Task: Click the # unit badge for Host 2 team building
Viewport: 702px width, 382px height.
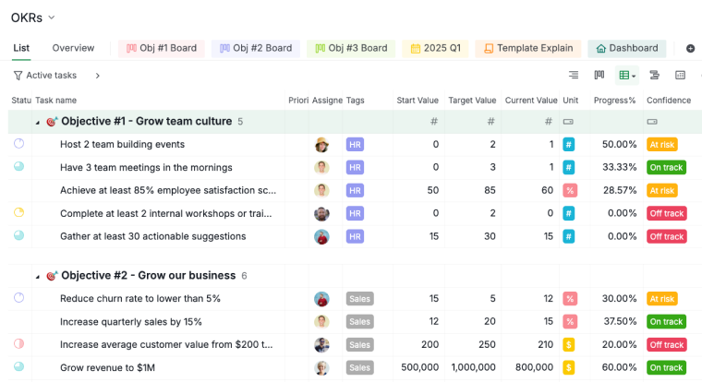Action: pos(569,145)
